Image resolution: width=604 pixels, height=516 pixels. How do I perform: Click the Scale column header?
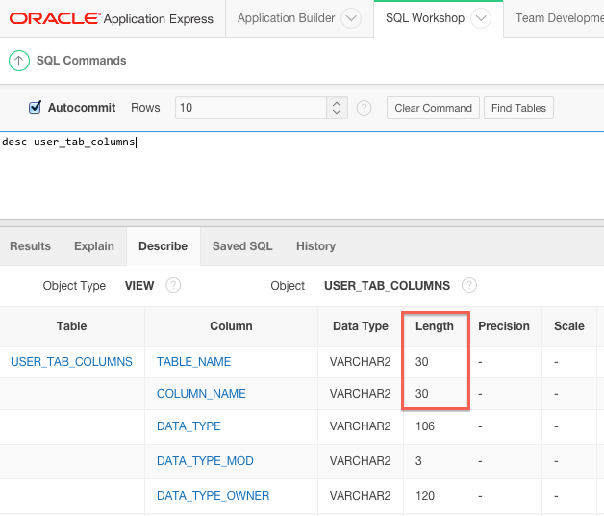coord(569,326)
